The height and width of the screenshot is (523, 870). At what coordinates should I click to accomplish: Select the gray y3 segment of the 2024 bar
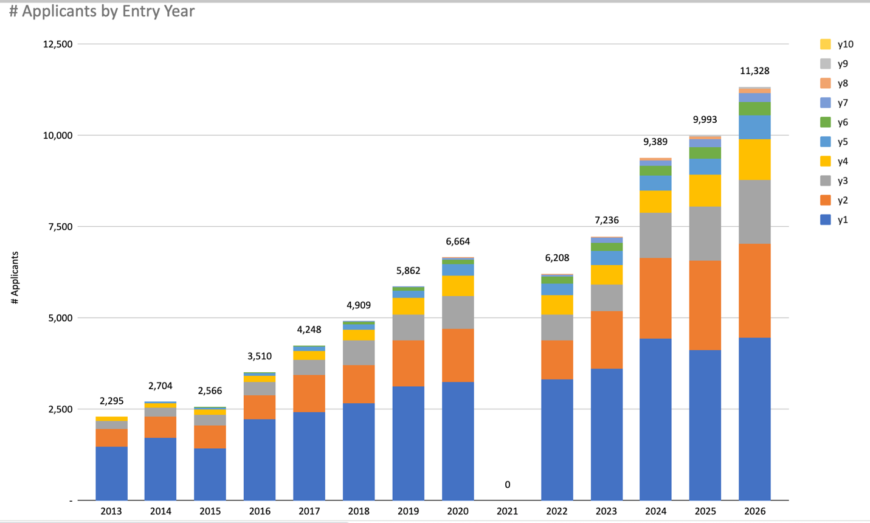coord(655,235)
